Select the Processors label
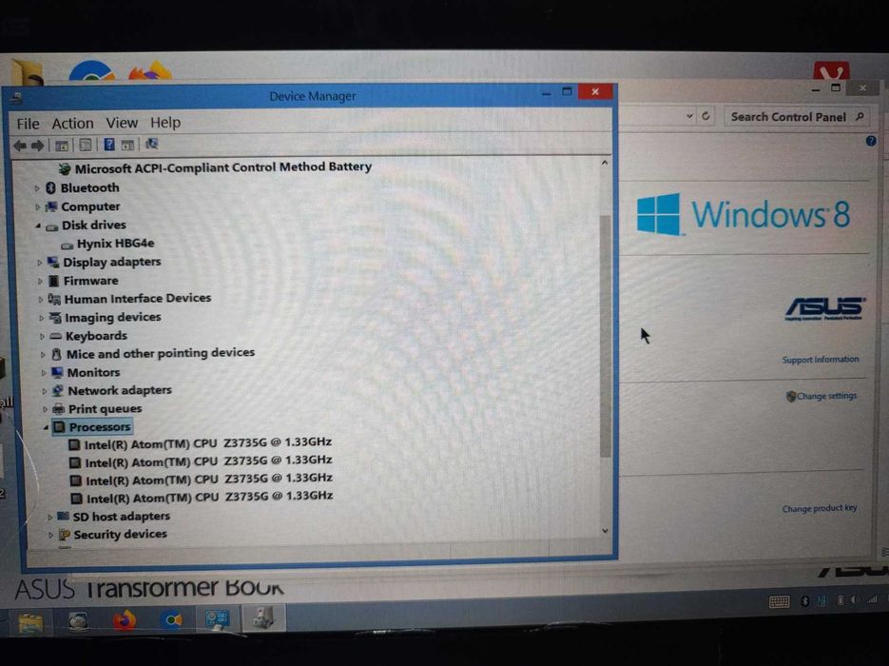Viewport: 889px width, 666px height. [x=100, y=427]
